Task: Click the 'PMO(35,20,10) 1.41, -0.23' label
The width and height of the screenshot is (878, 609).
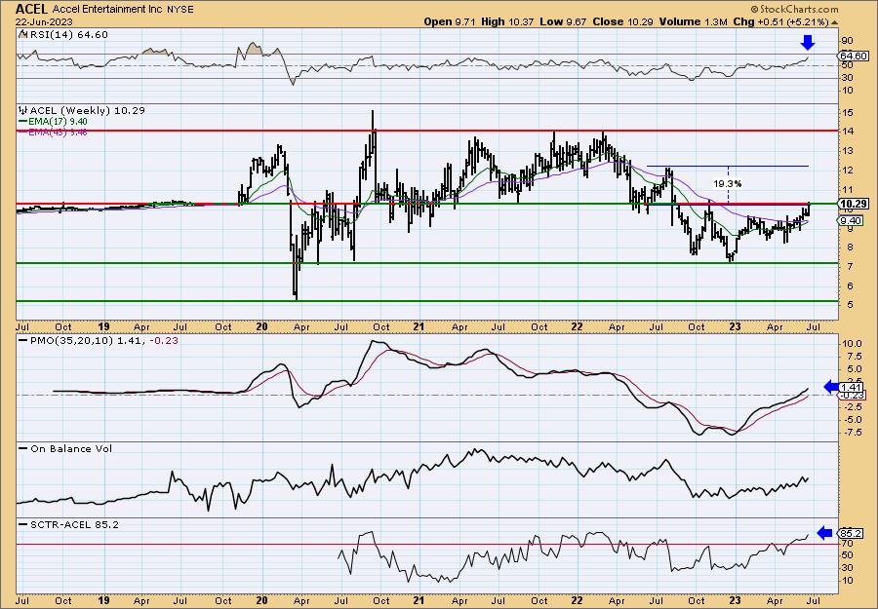Action: pyautogui.click(x=103, y=340)
